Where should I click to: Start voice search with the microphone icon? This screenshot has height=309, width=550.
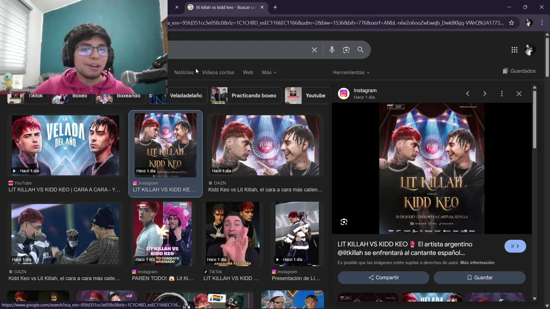[332, 50]
